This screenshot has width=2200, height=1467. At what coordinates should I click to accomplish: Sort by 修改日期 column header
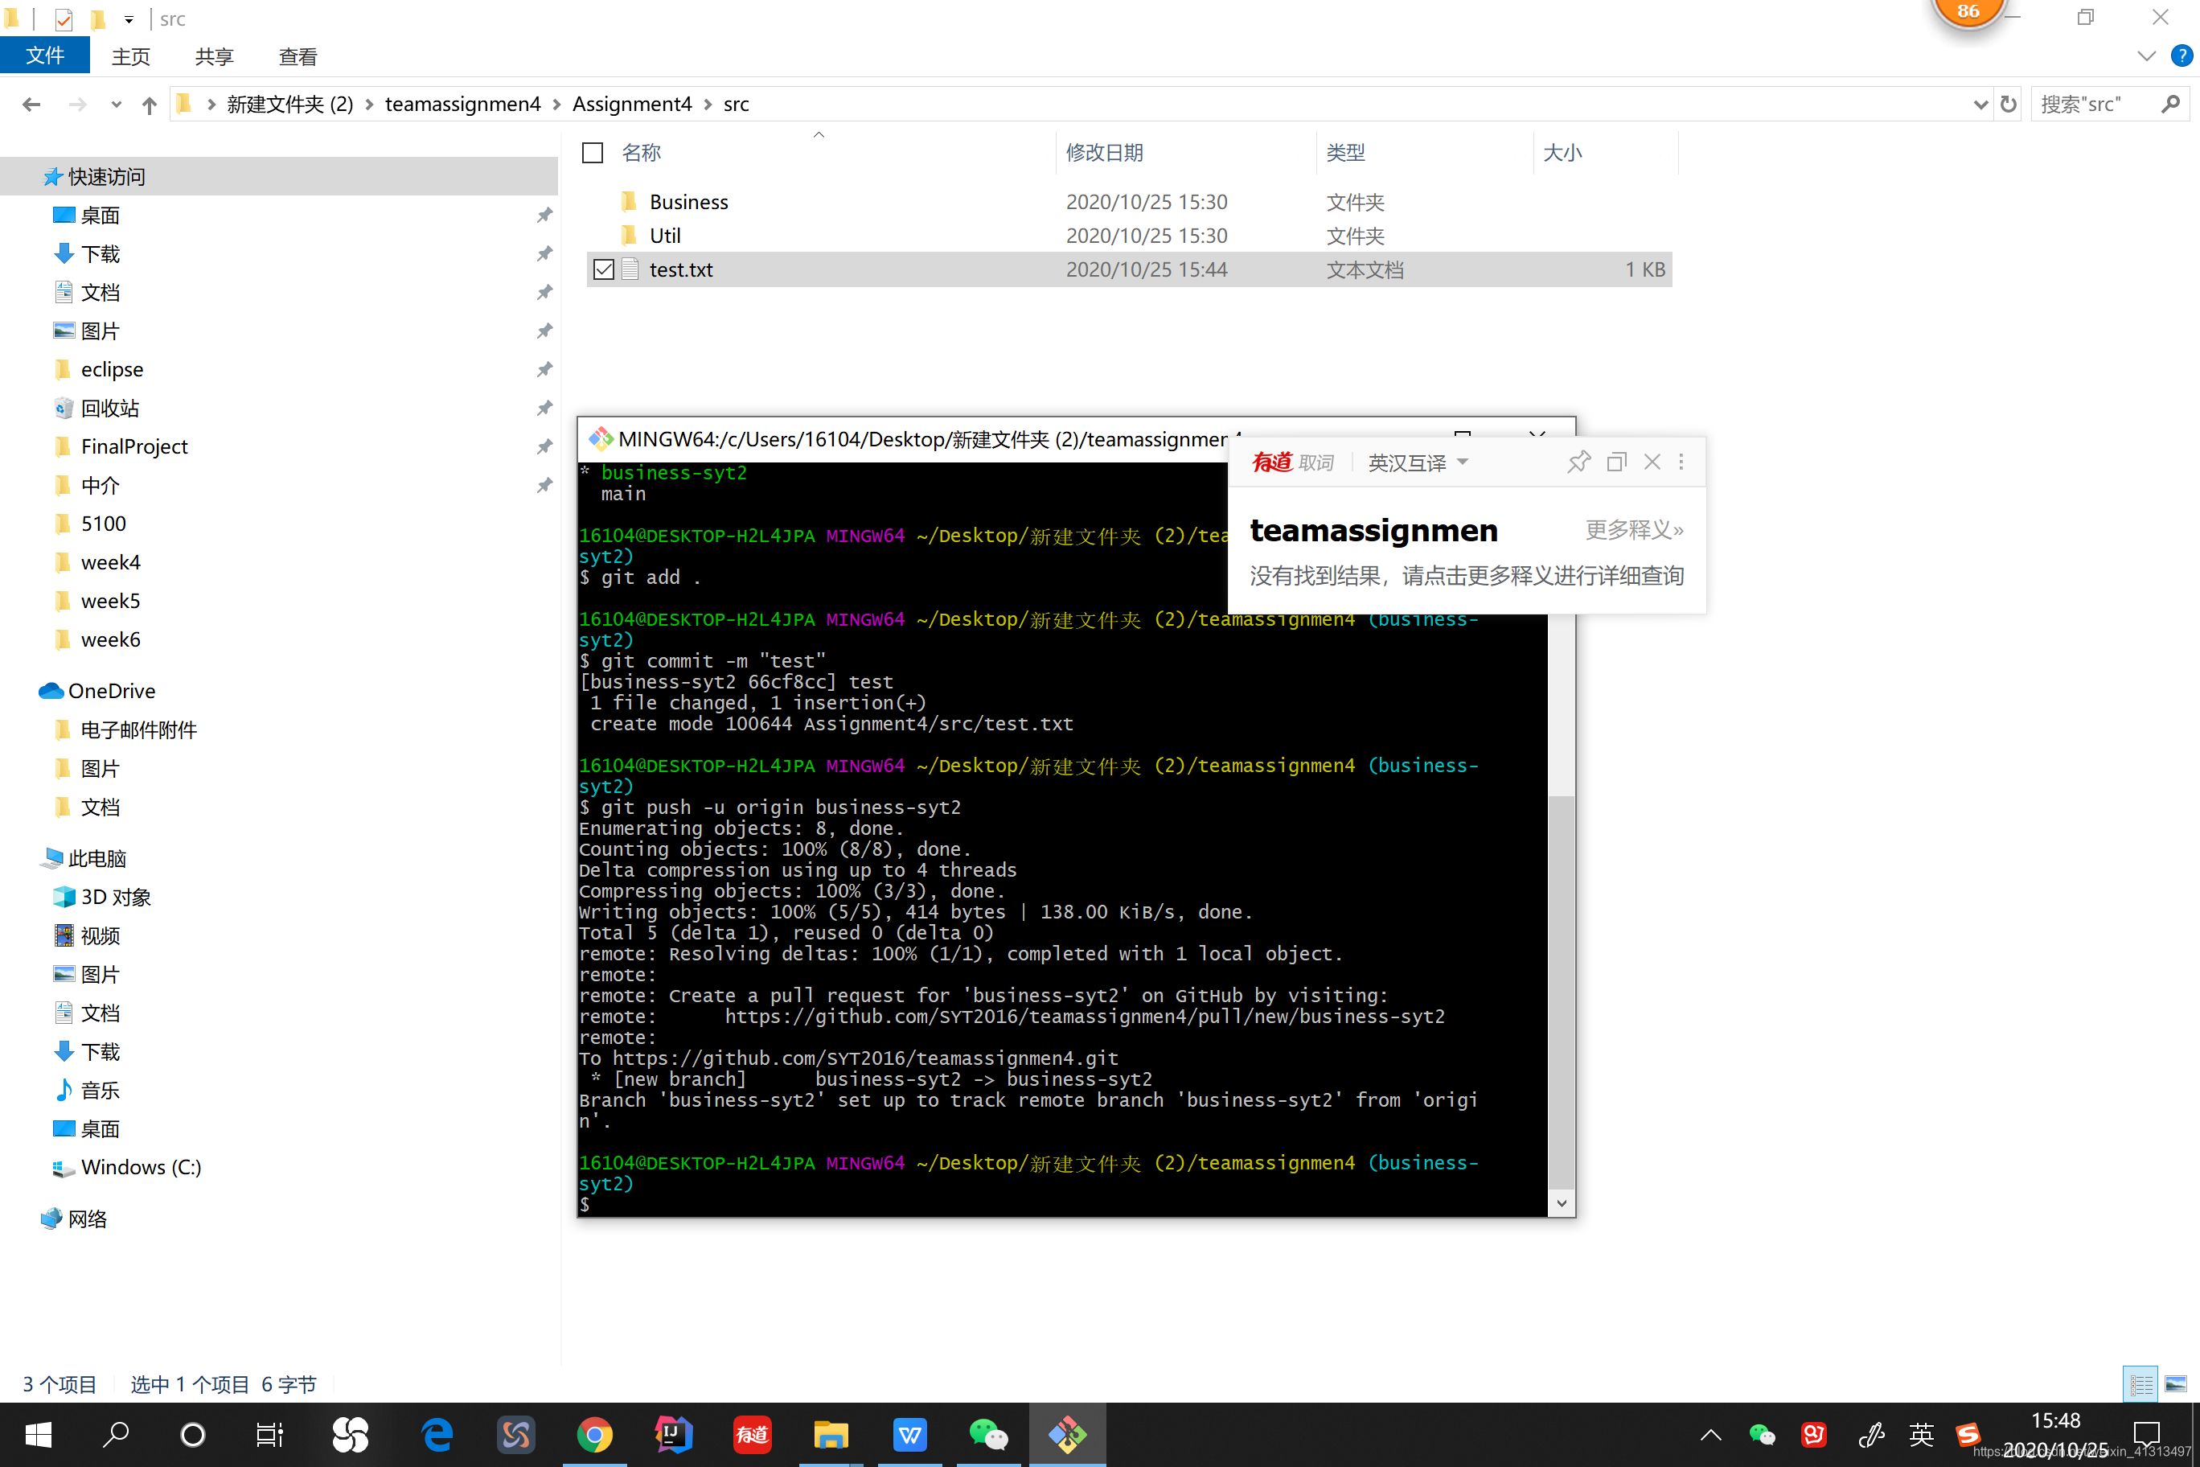click(x=1105, y=153)
